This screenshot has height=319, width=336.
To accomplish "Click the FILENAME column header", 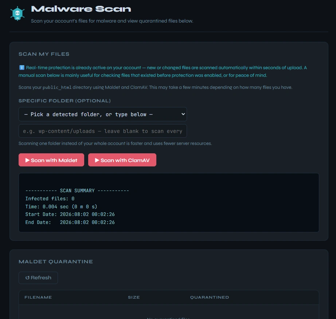I will click(x=38, y=297).
